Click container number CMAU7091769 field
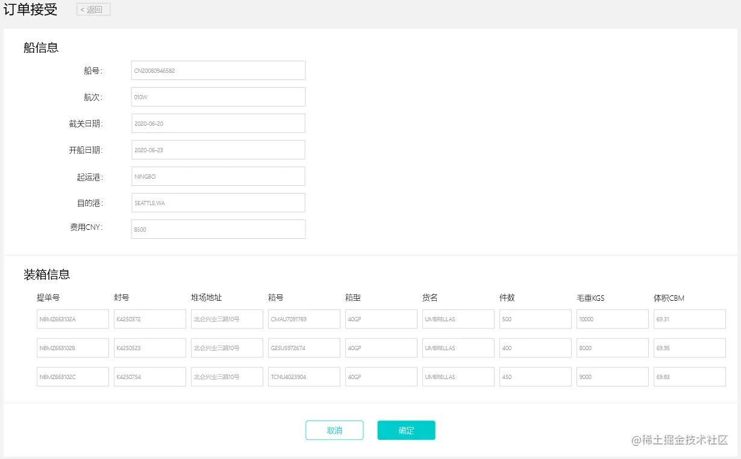The width and height of the screenshot is (741, 459). tap(304, 319)
